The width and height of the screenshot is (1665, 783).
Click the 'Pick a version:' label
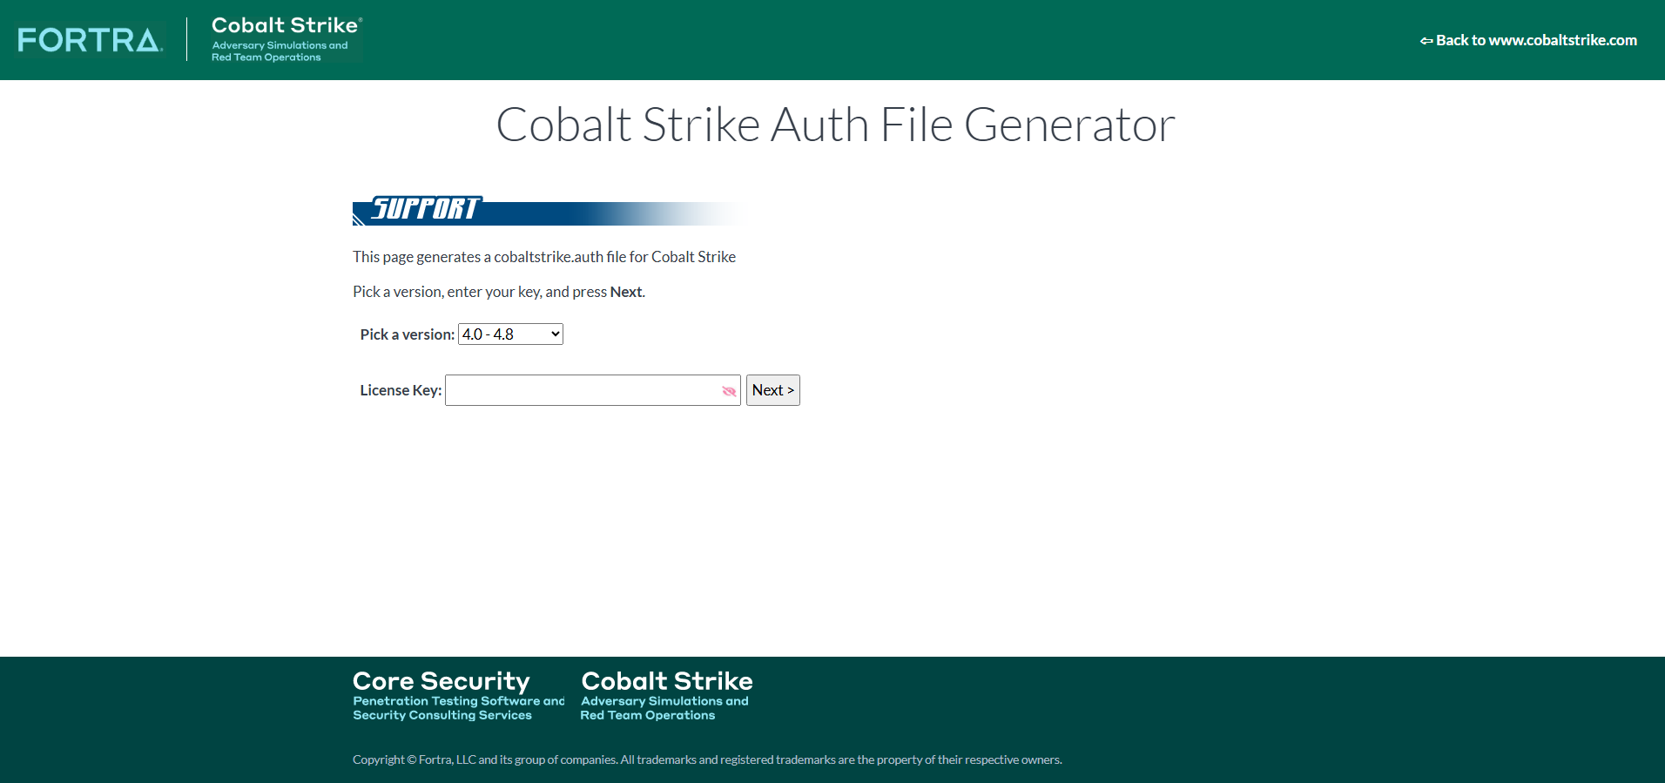click(x=408, y=334)
